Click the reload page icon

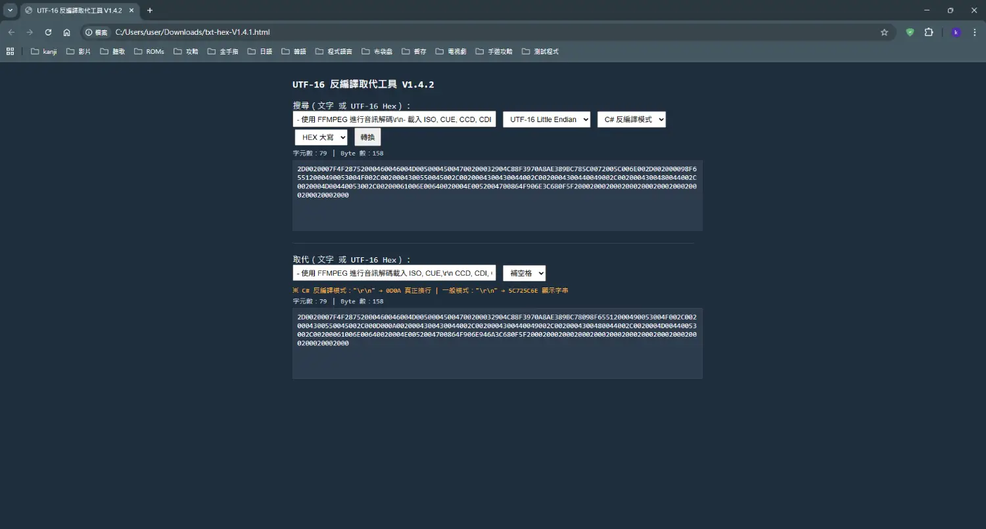coord(48,32)
